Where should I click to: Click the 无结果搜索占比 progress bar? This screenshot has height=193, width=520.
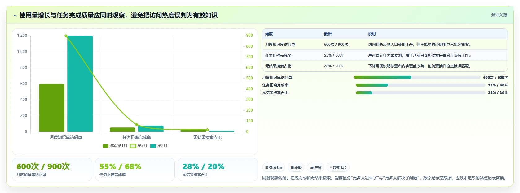pos(421,93)
